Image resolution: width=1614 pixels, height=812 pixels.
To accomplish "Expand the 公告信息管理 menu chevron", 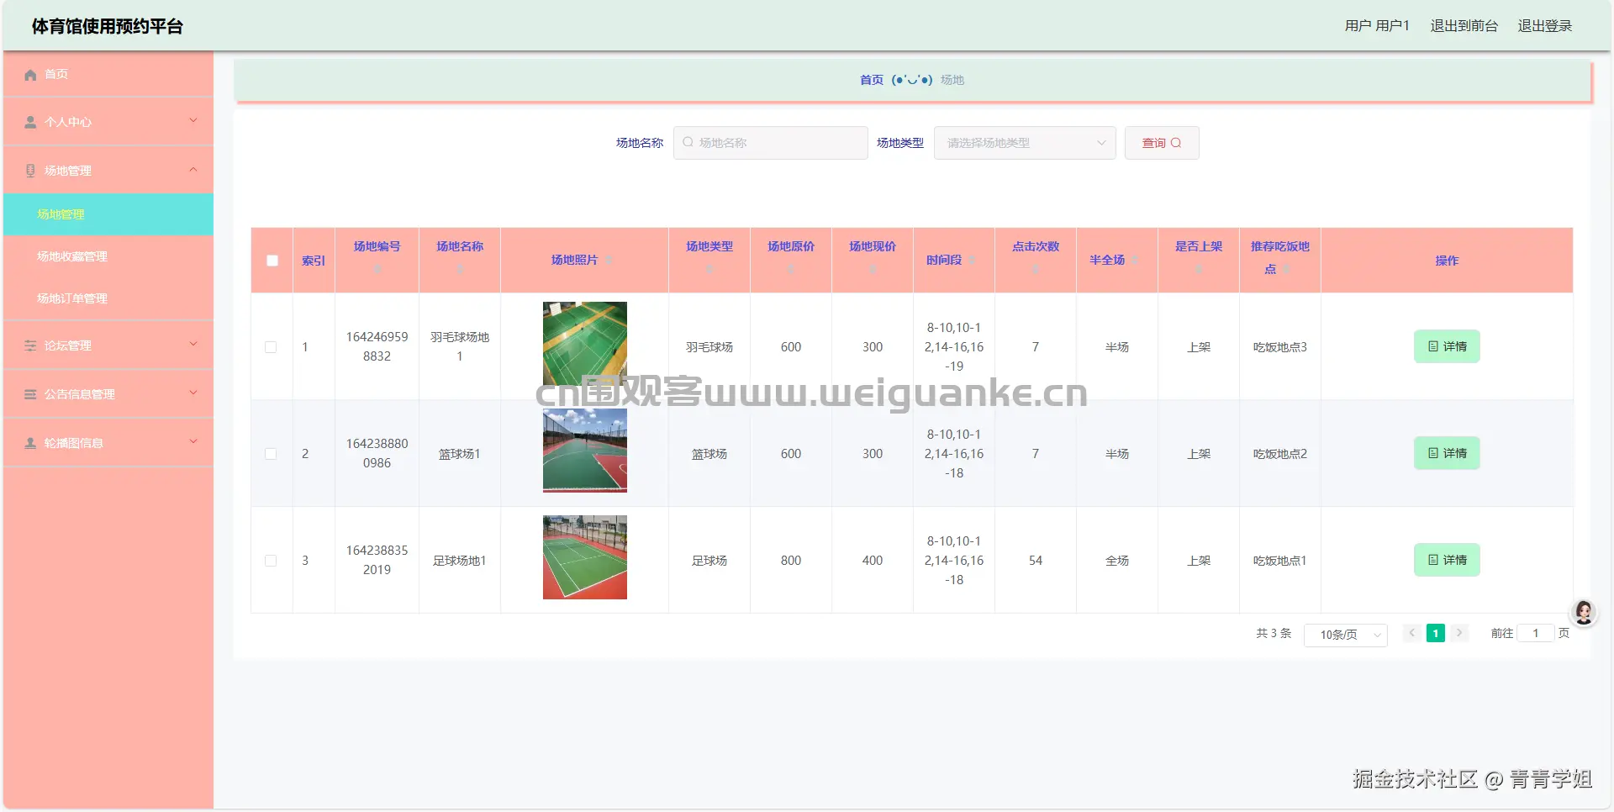I will 193,393.
